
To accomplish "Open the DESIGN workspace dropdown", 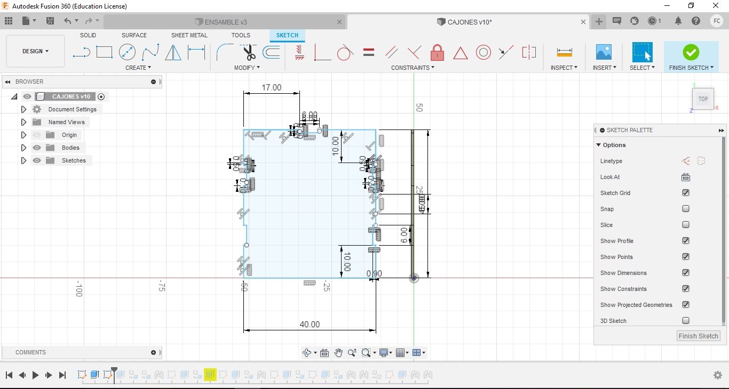I will pyautogui.click(x=35, y=51).
